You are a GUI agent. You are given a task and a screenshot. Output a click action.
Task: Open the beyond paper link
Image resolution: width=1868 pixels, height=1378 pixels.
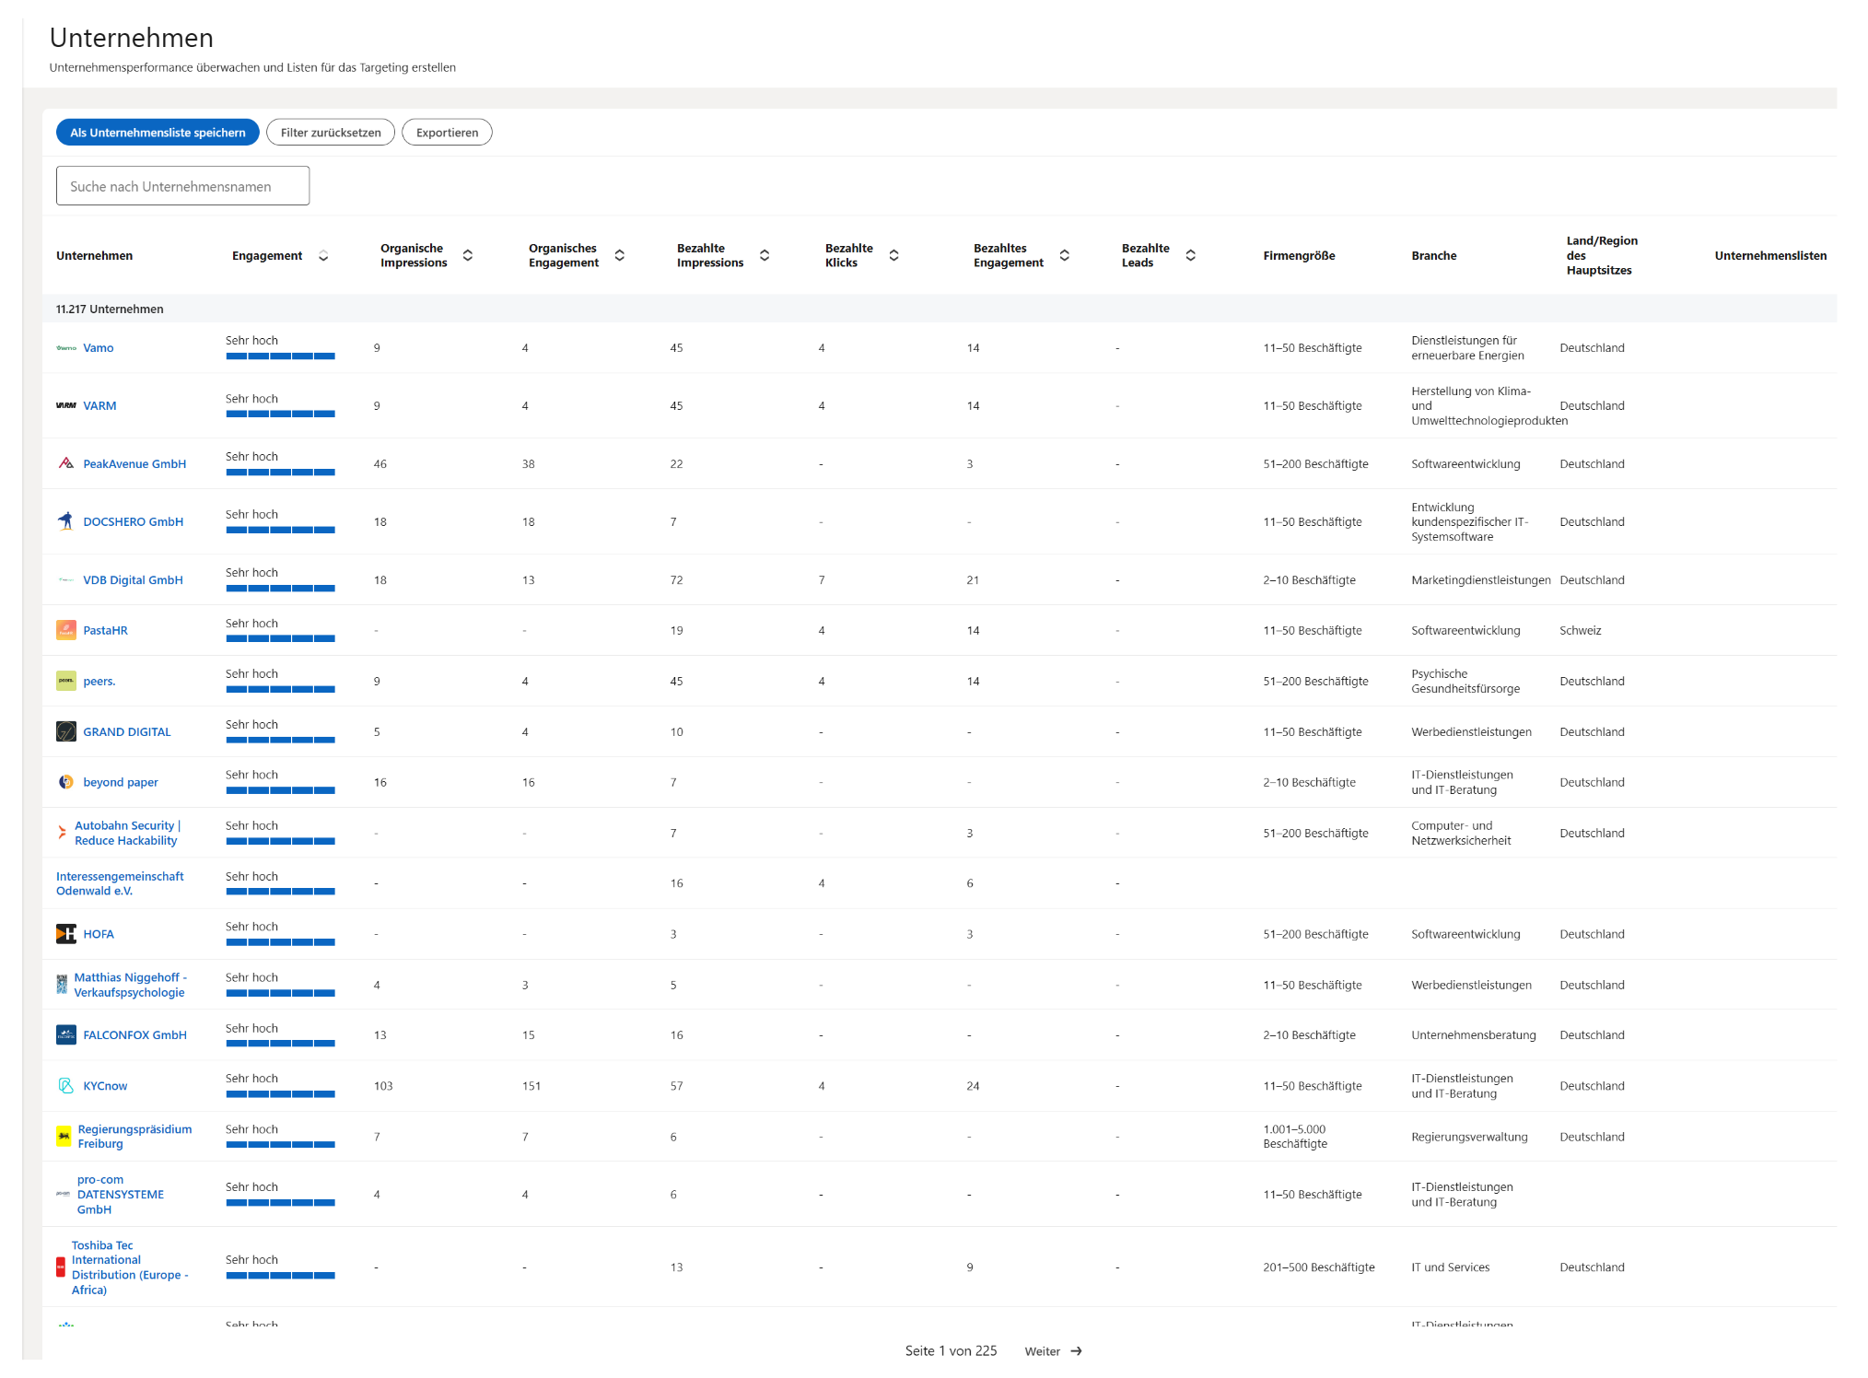(121, 783)
